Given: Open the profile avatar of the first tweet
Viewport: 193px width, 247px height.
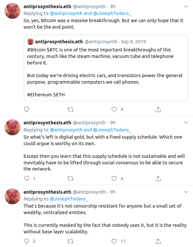Looking at the screenshot, I should pyautogui.click(x=13, y=11).
